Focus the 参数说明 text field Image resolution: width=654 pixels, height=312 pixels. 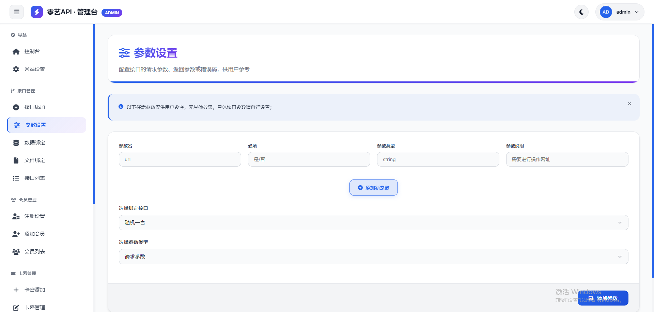pos(567,159)
